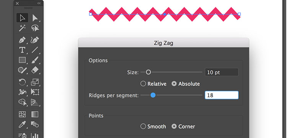Viewport: 287px width, 138px height.
Task: Click the Size value field
Action: (222, 72)
